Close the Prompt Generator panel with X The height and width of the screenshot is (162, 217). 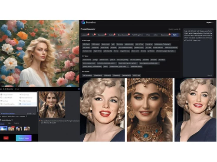180,29
